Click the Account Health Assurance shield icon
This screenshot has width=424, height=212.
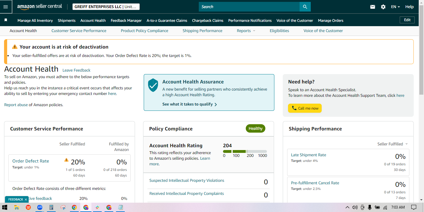point(153,85)
